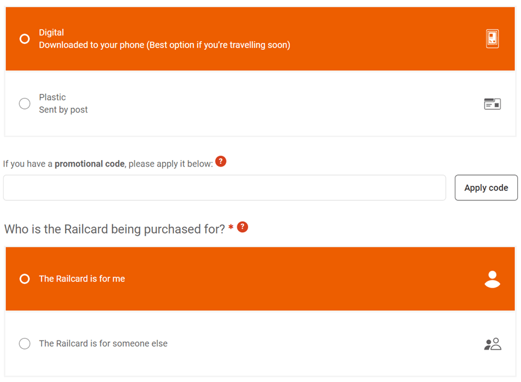Click the 'Plastic' option label
Screen dimensions: 521x382
[x=52, y=97]
